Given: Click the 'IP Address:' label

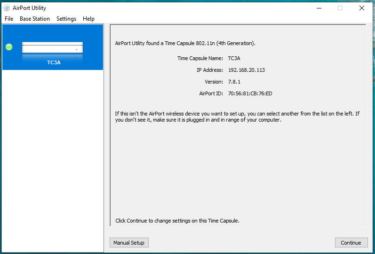Looking at the screenshot, I should click(x=210, y=70).
